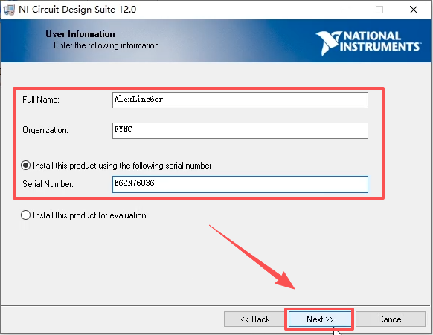Click the 'Full Name:' label
This screenshot has width=433, height=335.
click(41, 100)
